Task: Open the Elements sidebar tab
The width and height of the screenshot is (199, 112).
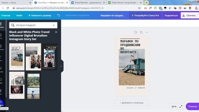Action: click(1, 47)
